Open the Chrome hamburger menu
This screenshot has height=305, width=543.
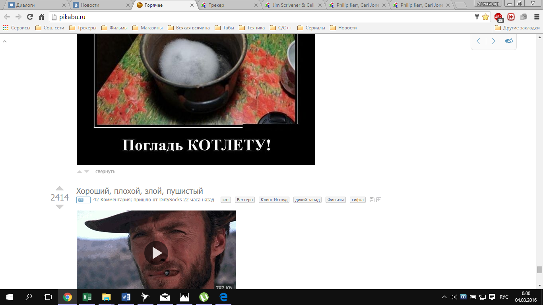[535, 17]
